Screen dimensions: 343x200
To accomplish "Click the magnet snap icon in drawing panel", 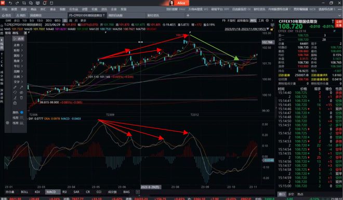I will [x=15, y=92].
